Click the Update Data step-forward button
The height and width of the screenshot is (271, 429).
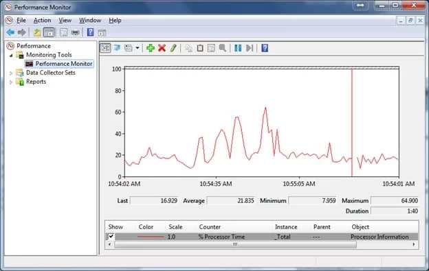point(250,48)
